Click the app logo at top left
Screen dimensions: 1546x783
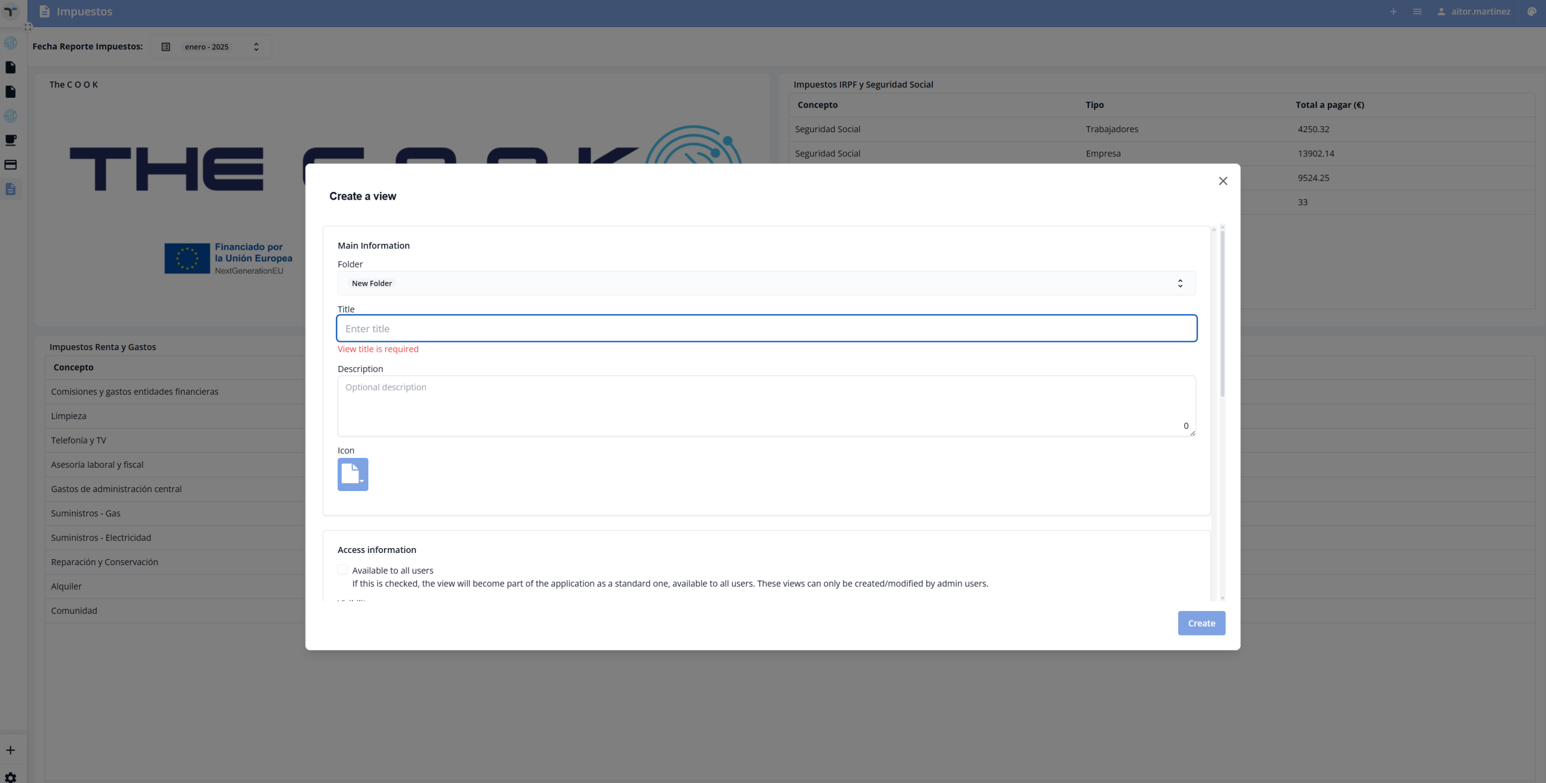10,11
